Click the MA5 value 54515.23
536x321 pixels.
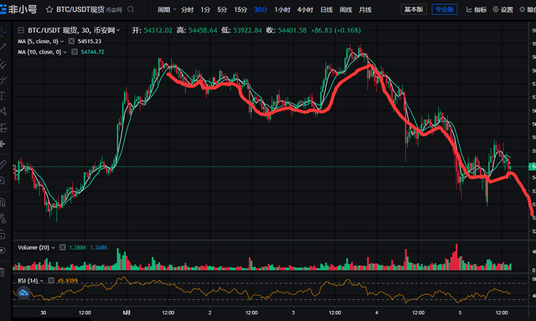click(x=90, y=41)
